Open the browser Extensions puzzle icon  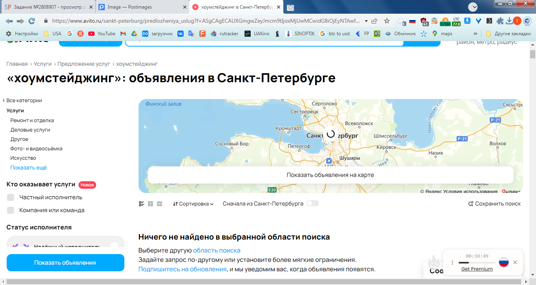500,21
